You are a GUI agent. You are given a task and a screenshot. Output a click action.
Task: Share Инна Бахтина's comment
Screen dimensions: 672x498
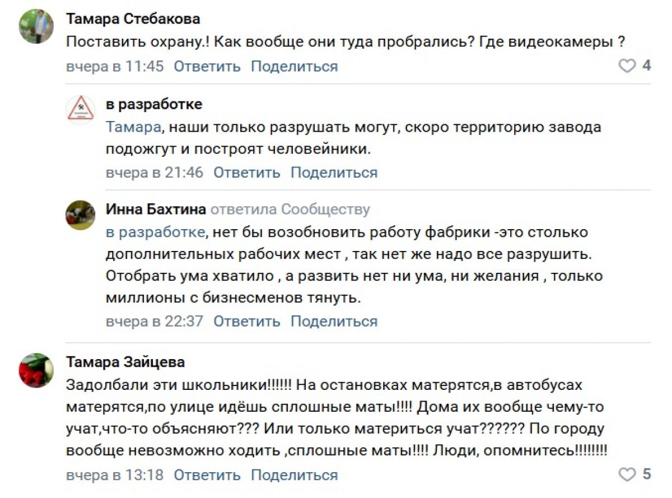334,322
